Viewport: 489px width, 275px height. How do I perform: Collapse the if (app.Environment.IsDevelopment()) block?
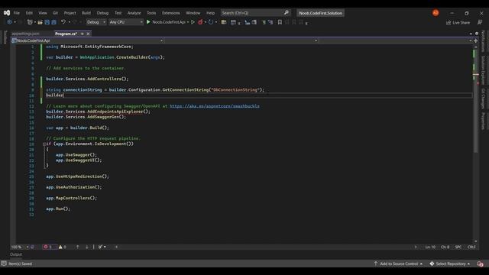tap(44, 144)
